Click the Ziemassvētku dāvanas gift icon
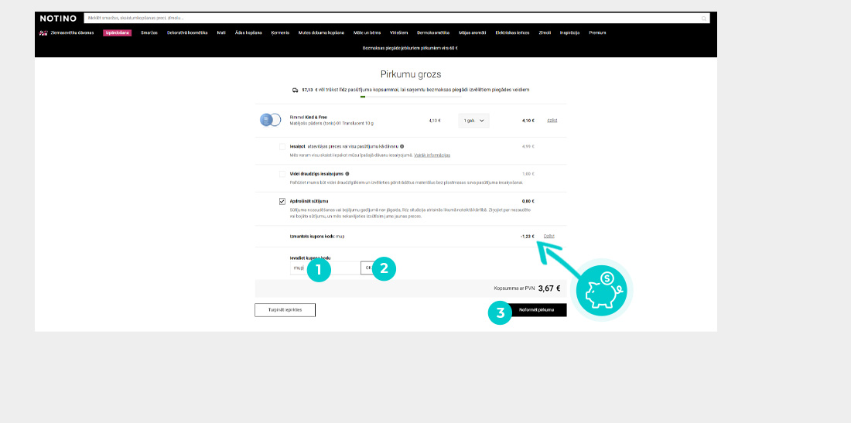The width and height of the screenshot is (851, 423). tap(43, 33)
